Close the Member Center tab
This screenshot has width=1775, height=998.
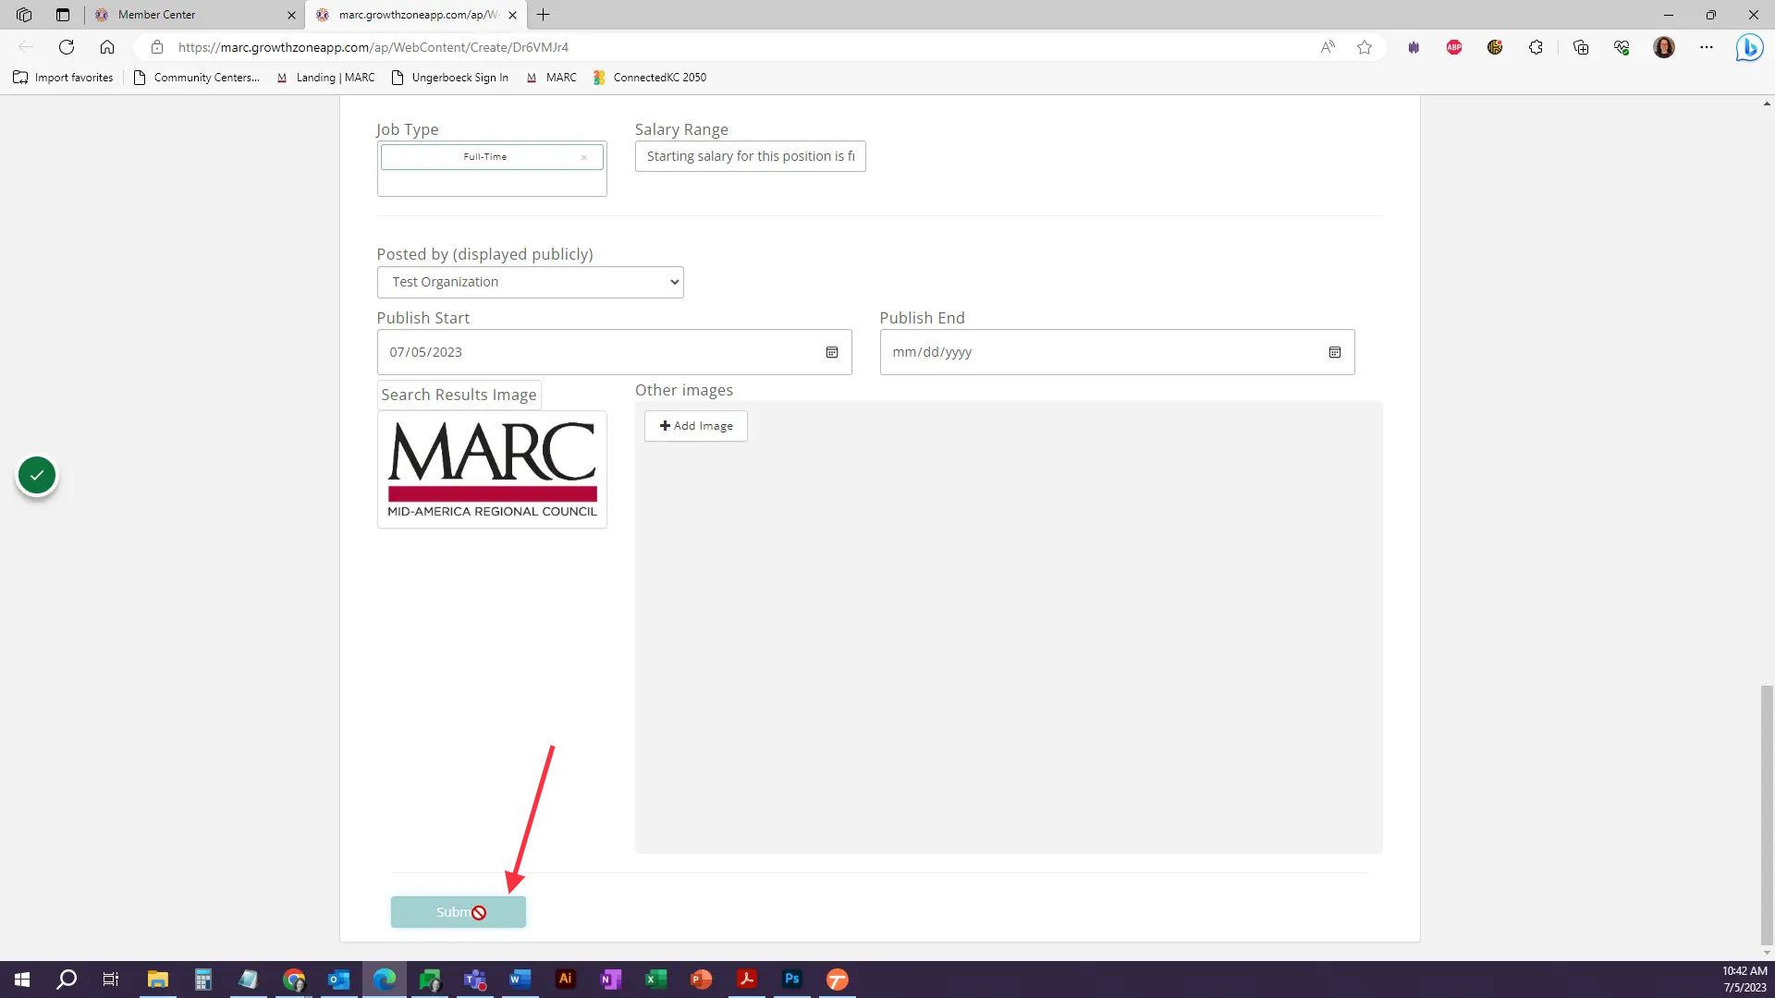point(291,15)
